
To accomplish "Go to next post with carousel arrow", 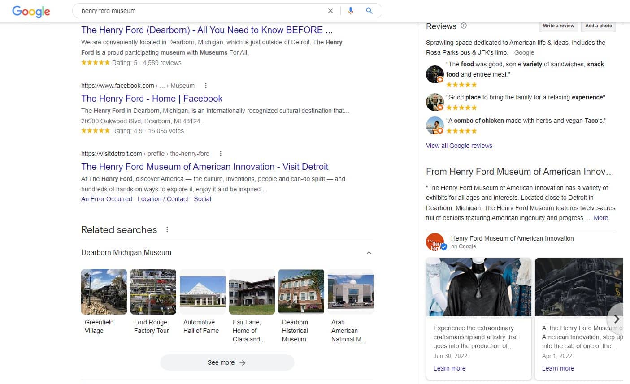I will pyautogui.click(x=616, y=319).
